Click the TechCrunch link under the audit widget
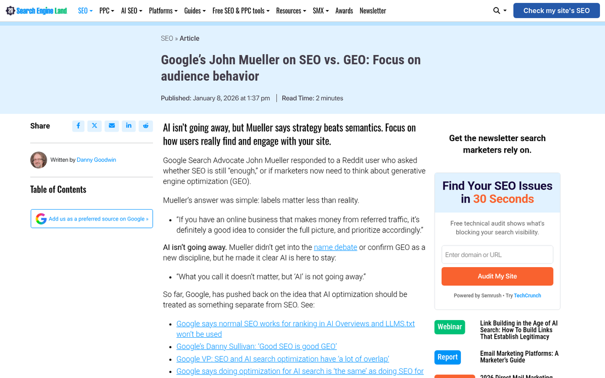The image size is (605, 378). (x=527, y=295)
